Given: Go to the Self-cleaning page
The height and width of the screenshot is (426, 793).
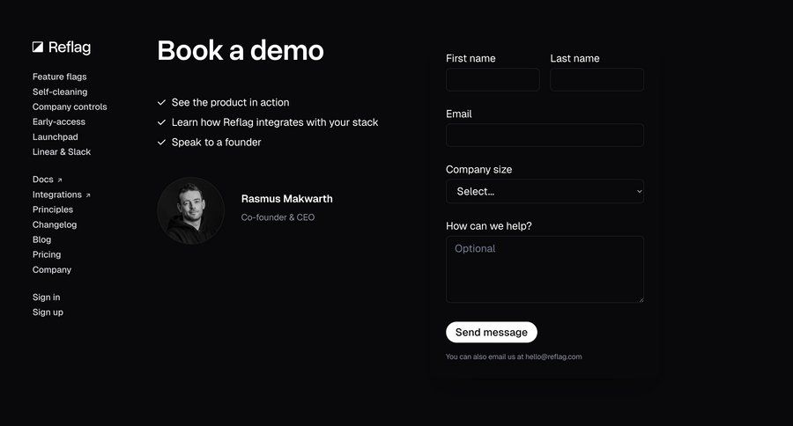Looking at the screenshot, I should pos(60,92).
